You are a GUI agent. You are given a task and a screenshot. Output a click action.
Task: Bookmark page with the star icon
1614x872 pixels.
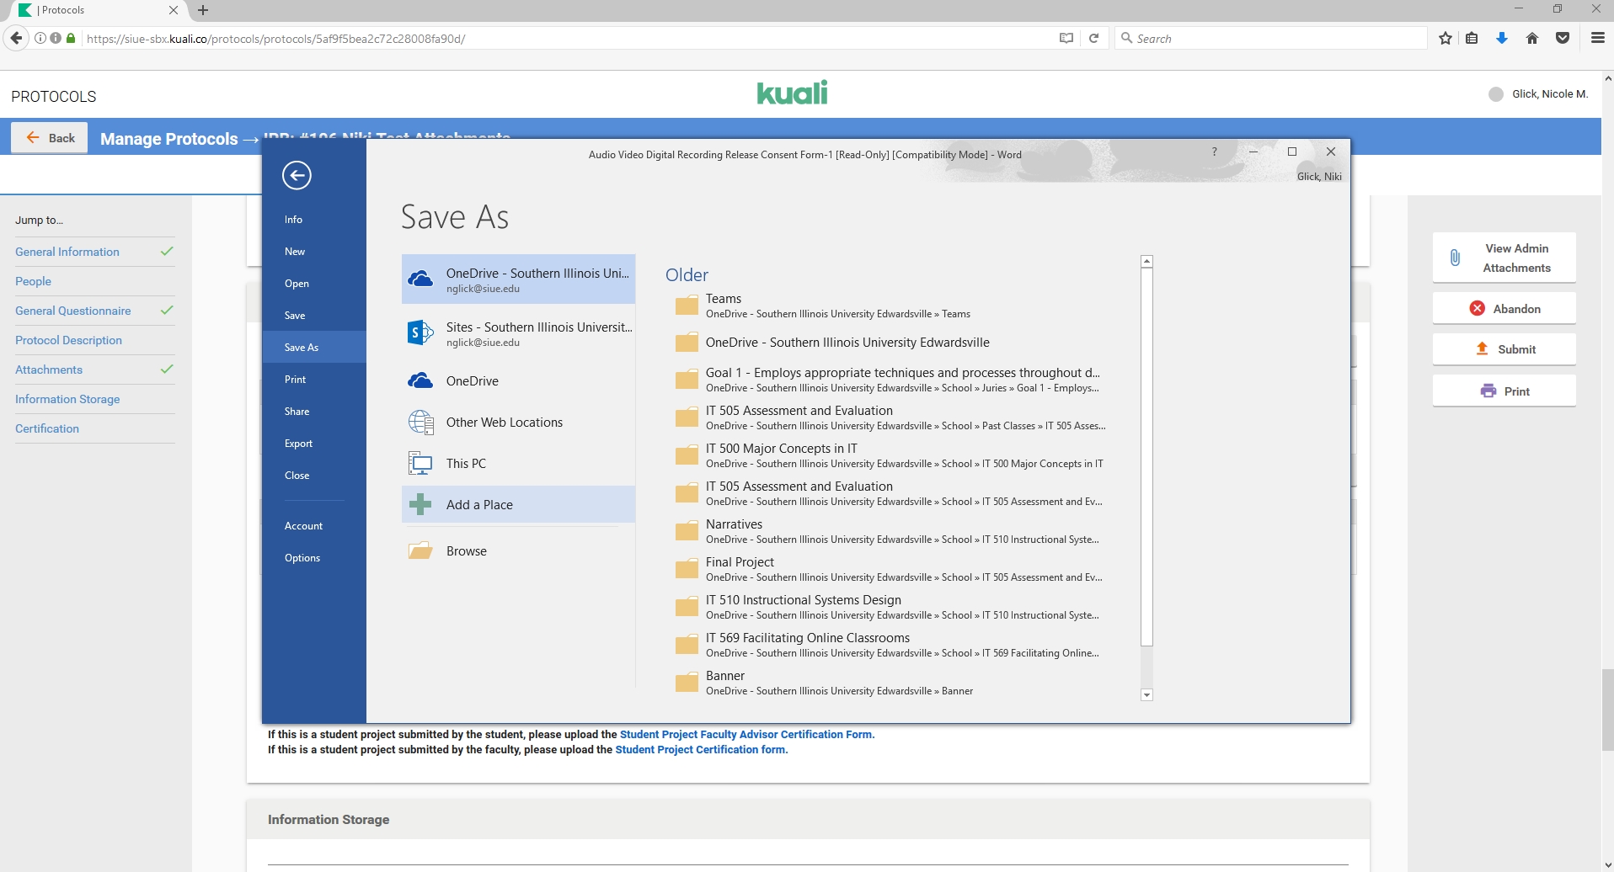(x=1446, y=39)
